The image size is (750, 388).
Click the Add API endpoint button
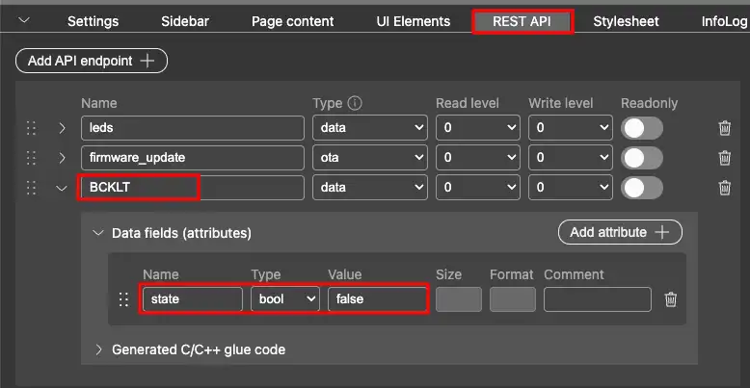tap(92, 61)
